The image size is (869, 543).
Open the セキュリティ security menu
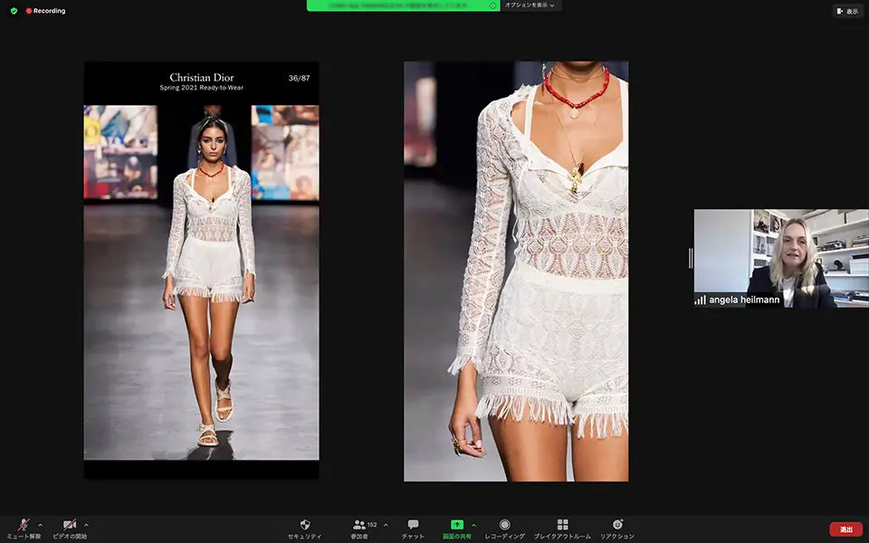tap(305, 529)
